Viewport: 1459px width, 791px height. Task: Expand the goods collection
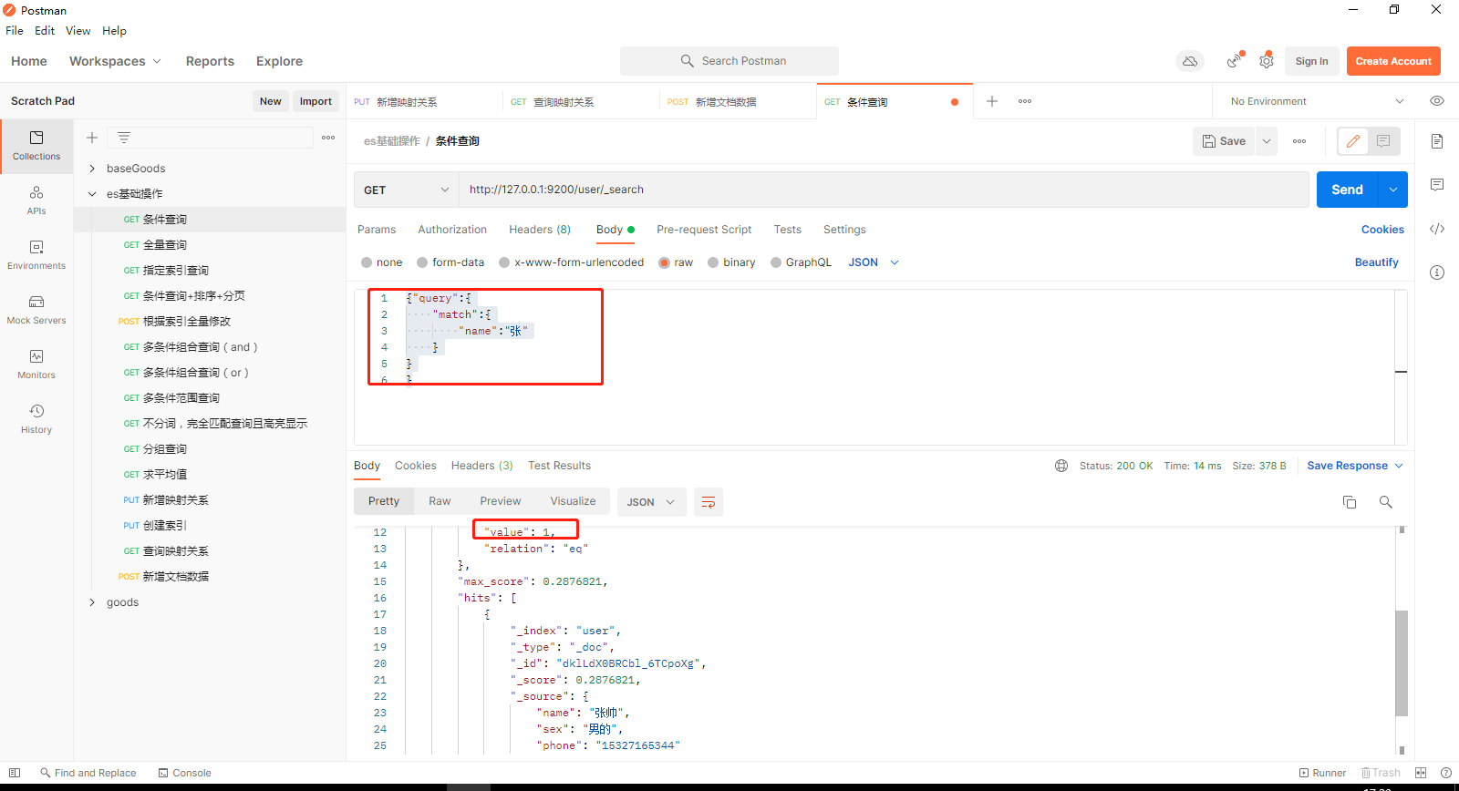pyautogui.click(x=92, y=602)
